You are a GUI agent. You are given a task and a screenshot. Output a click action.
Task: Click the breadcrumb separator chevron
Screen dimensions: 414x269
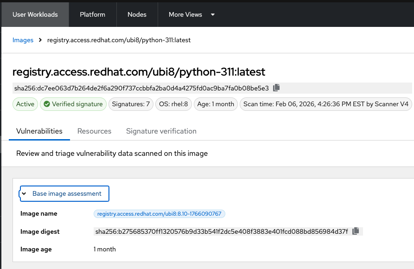point(40,40)
